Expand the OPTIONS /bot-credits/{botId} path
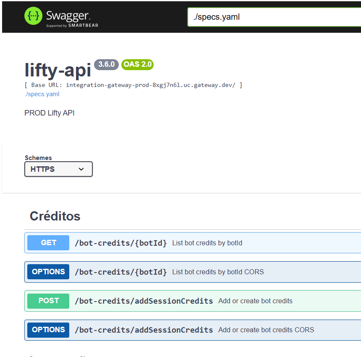Screen dimensions: 361x357 point(120,272)
